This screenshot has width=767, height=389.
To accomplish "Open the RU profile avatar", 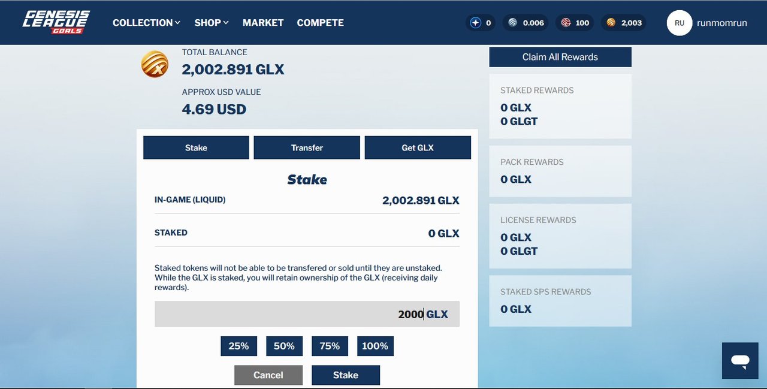I will click(x=680, y=23).
